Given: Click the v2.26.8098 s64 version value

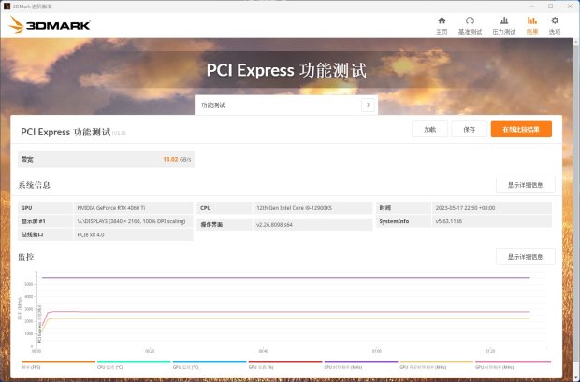Looking at the screenshot, I should [274, 224].
